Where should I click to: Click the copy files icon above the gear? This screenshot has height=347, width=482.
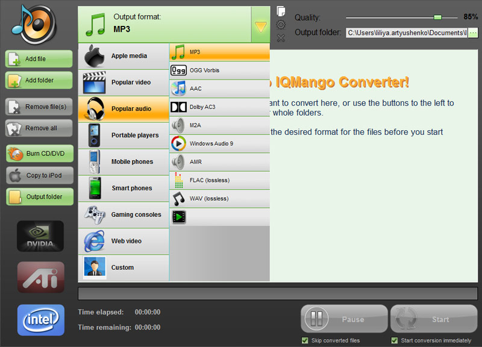coord(280,10)
